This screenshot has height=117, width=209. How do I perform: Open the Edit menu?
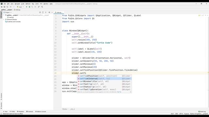point(8,4)
